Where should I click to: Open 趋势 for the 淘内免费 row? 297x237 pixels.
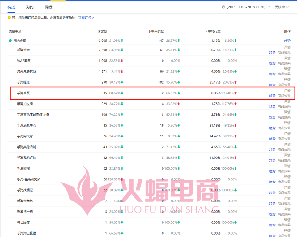click(287, 41)
